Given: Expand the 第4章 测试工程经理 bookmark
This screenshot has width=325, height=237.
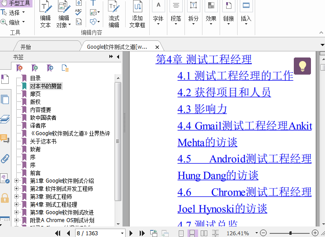Looking at the screenshot, I should pyautogui.click(x=16, y=204).
